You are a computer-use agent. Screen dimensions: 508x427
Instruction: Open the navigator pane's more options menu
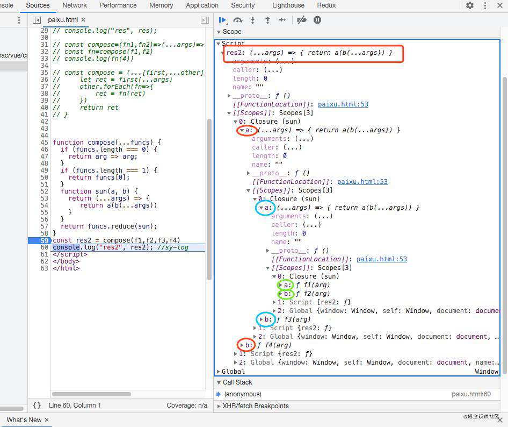coord(19,20)
